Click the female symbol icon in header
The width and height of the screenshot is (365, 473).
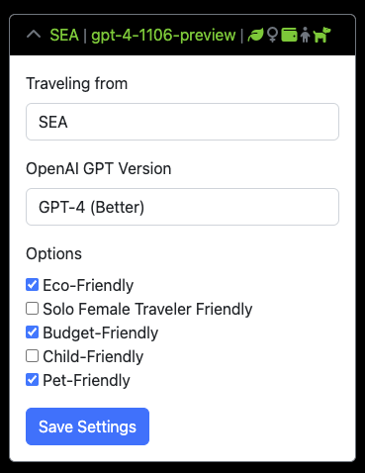(x=272, y=35)
